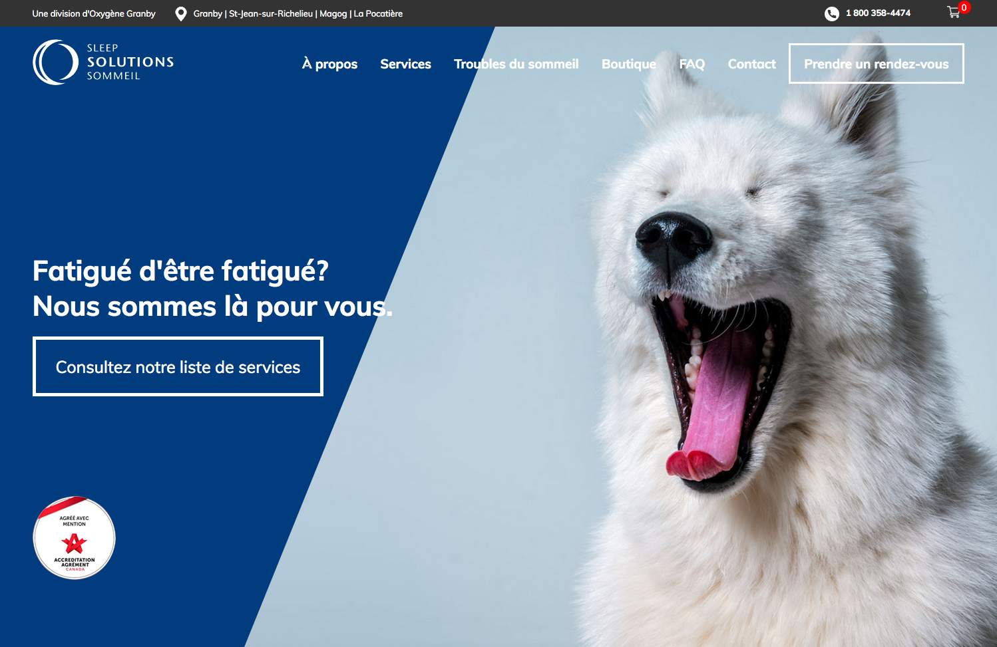Select the Magog location link
Viewport: 997px width, 647px height.
click(x=333, y=14)
